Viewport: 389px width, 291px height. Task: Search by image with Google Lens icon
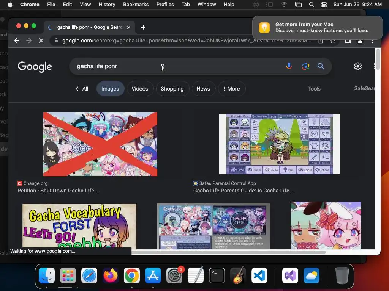point(306,66)
